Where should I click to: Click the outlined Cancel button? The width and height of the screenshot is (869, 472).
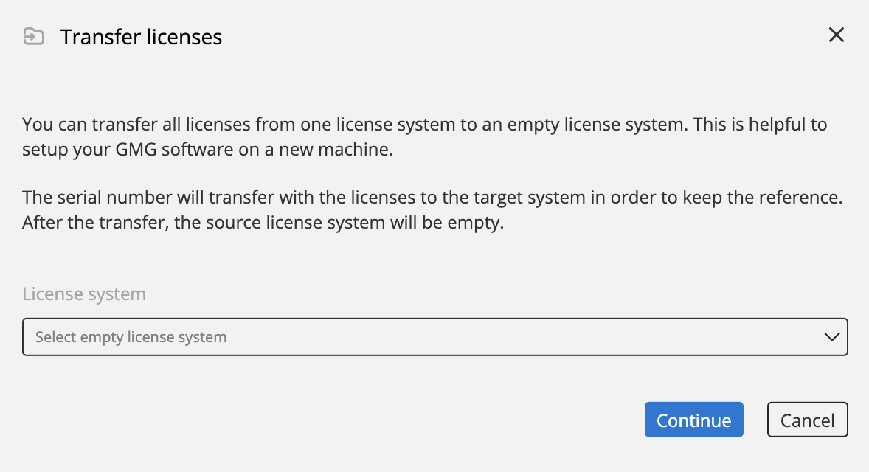click(x=808, y=420)
